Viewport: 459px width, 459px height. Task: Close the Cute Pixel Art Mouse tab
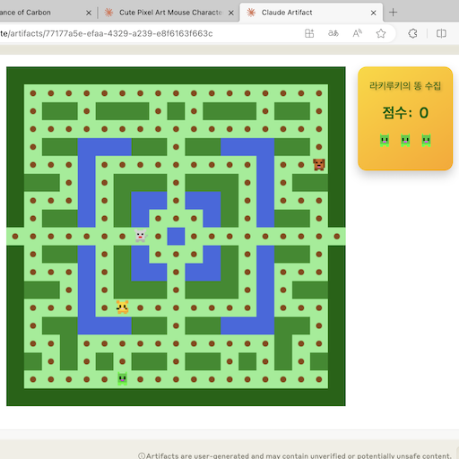[231, 13]
